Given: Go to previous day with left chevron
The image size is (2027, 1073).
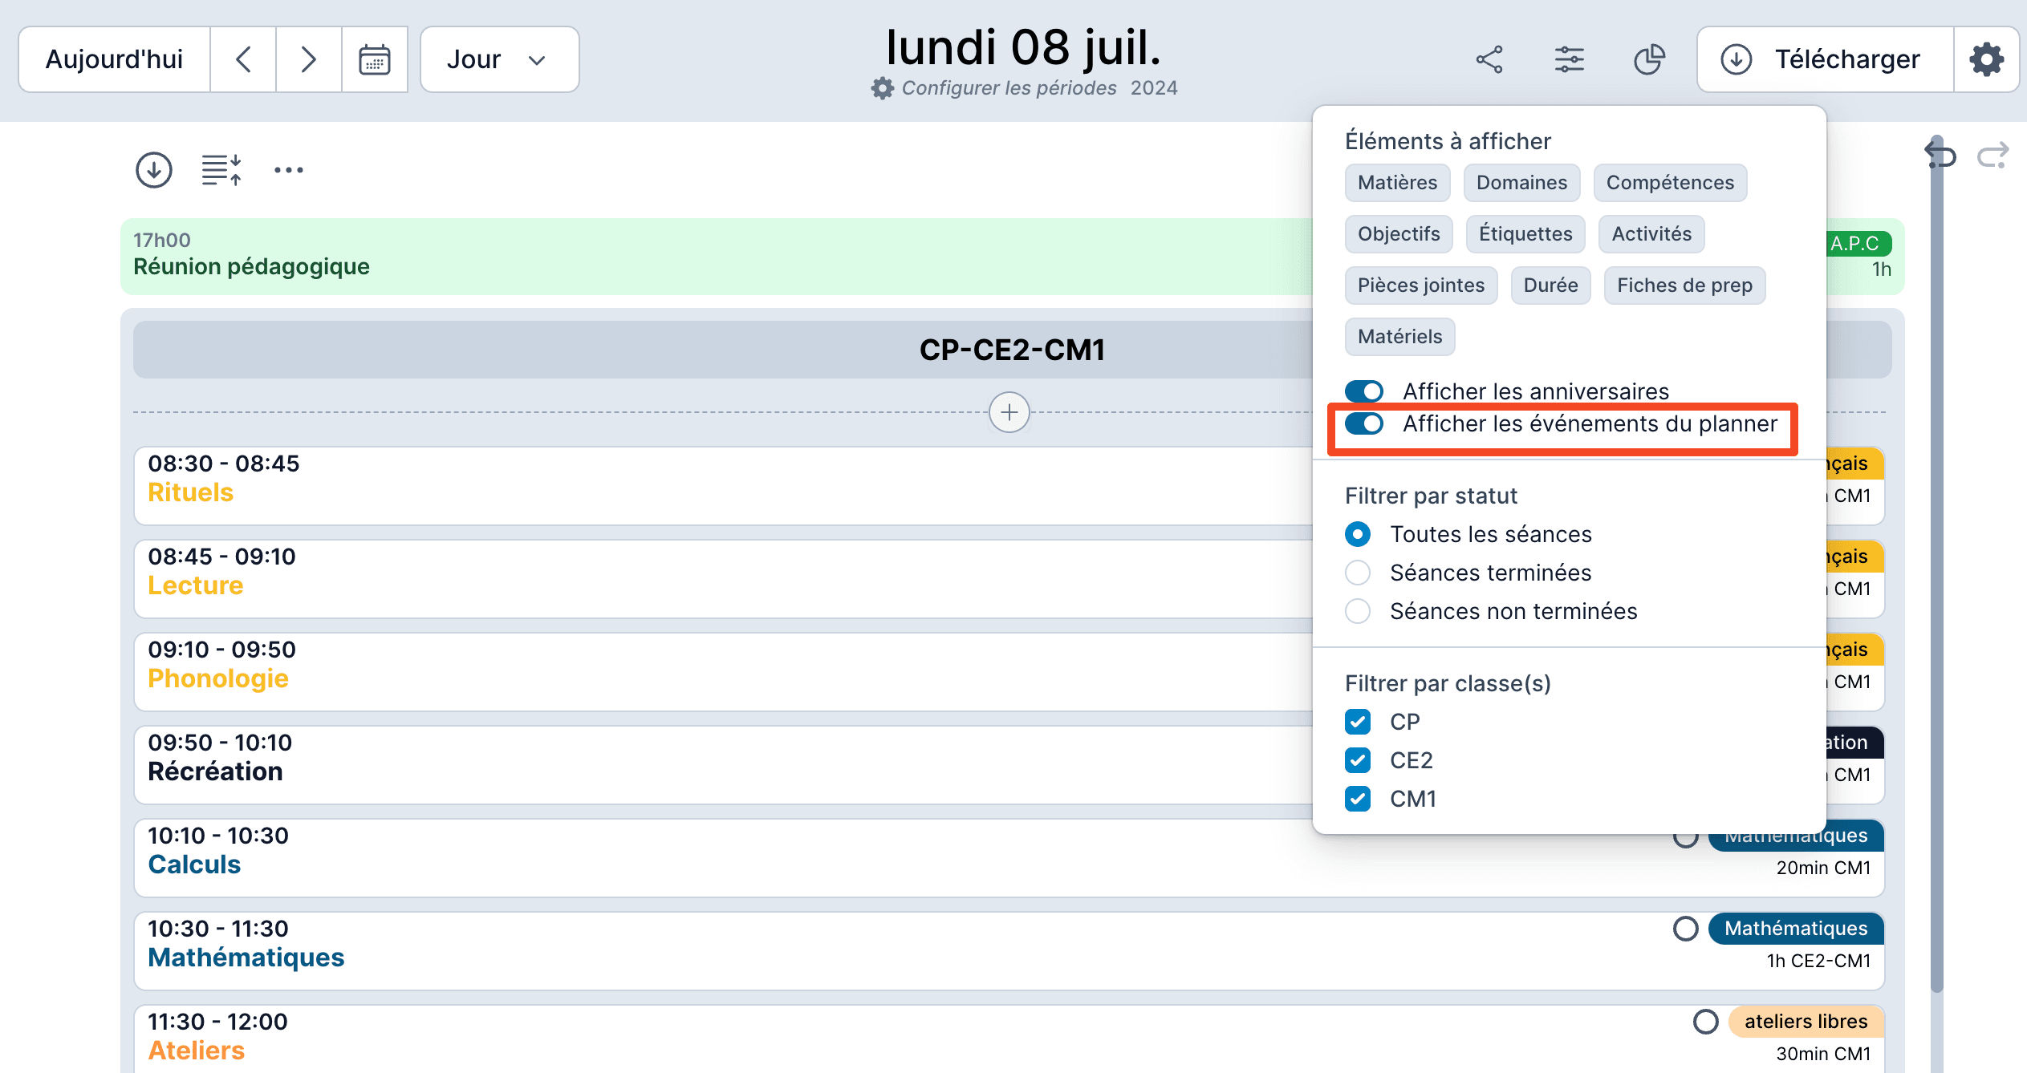Looking at the screenshot, I should click(x=244, y=59).
